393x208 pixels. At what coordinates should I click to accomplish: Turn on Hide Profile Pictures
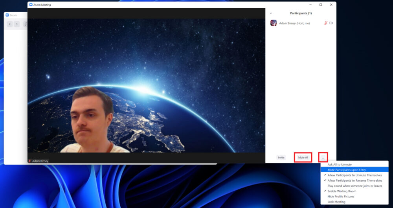pyautogui.click(x=354, y=197)
